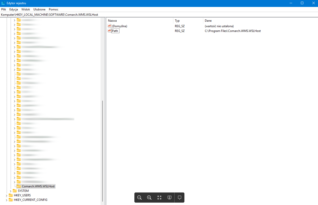Click the C:\Program Files\Comarch.WMS.WSLHost data cell

click(x=233, y=31)
